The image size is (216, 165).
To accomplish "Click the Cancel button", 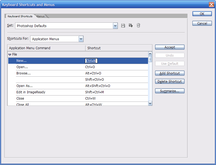I will [x=202, y=24].
